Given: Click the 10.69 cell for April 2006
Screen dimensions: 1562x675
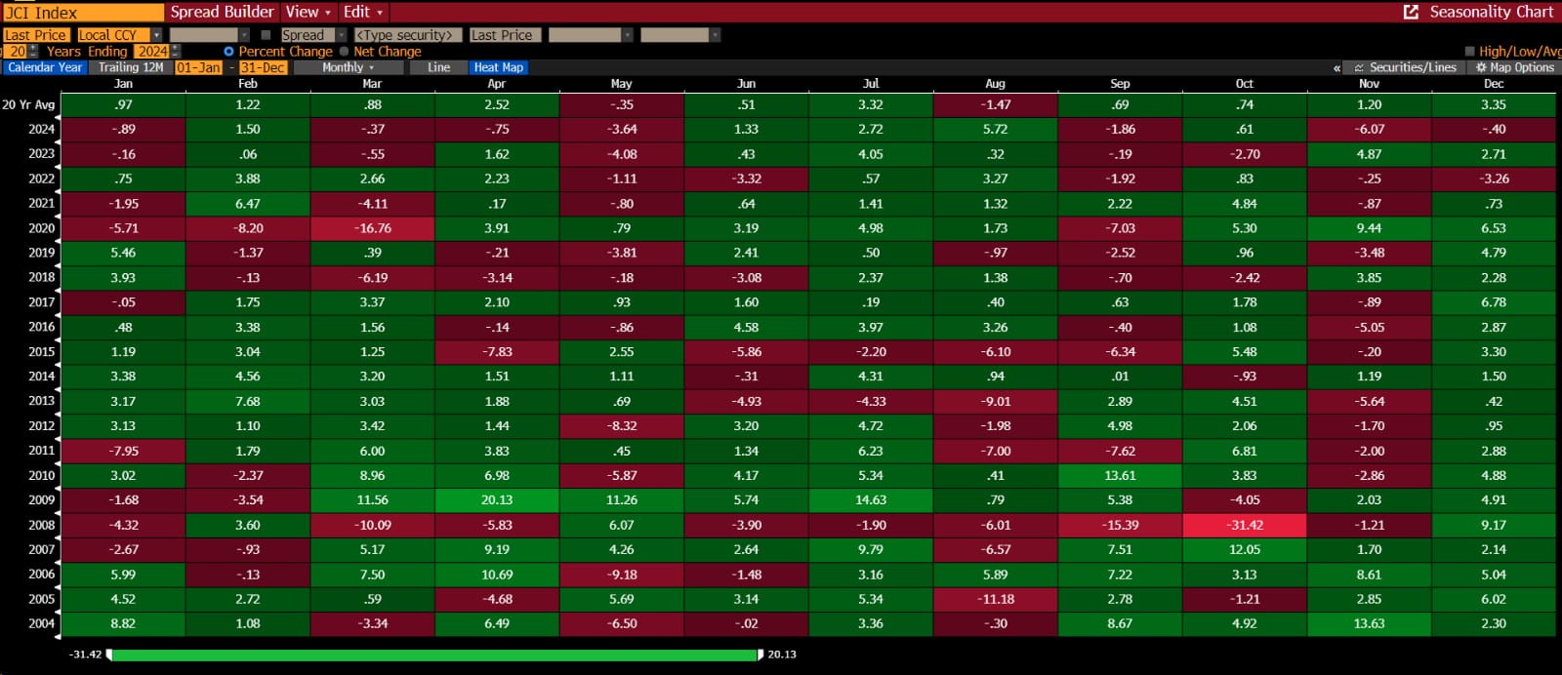Looking at the screenshot, I should 497,575.
